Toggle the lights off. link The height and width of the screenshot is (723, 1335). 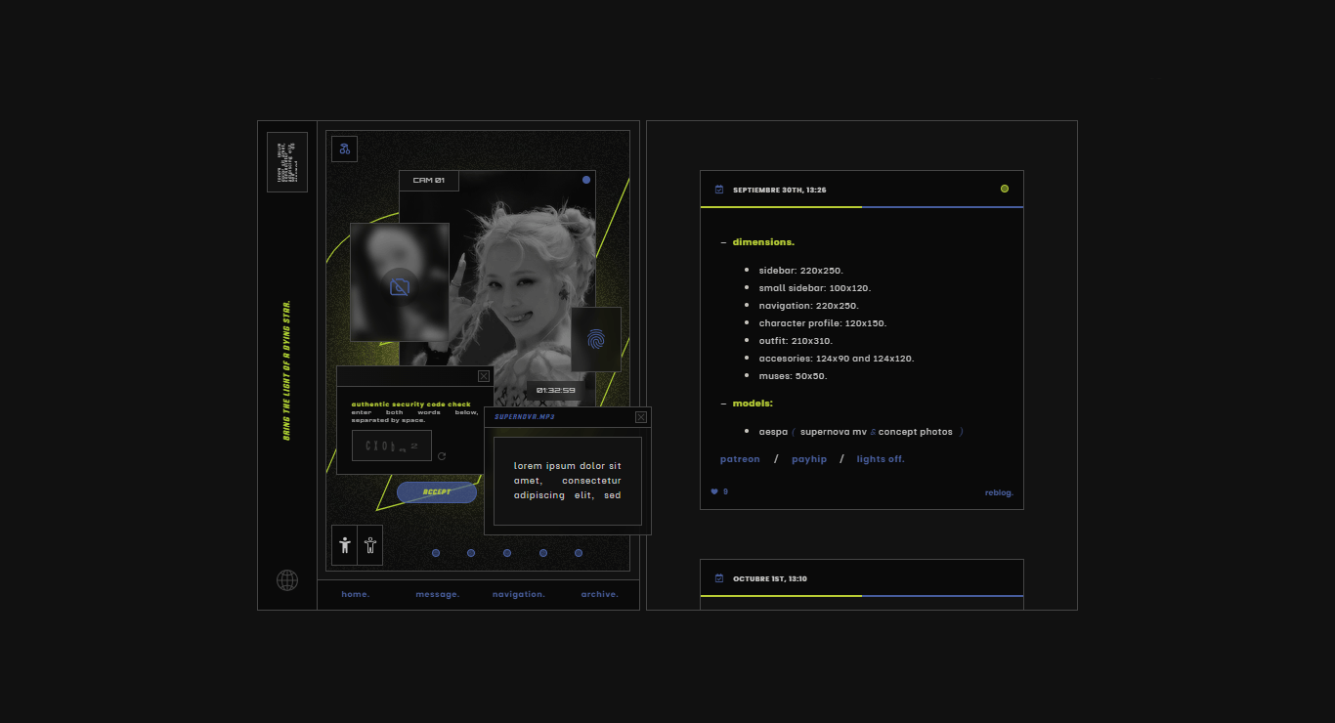(x=881, y=459)
